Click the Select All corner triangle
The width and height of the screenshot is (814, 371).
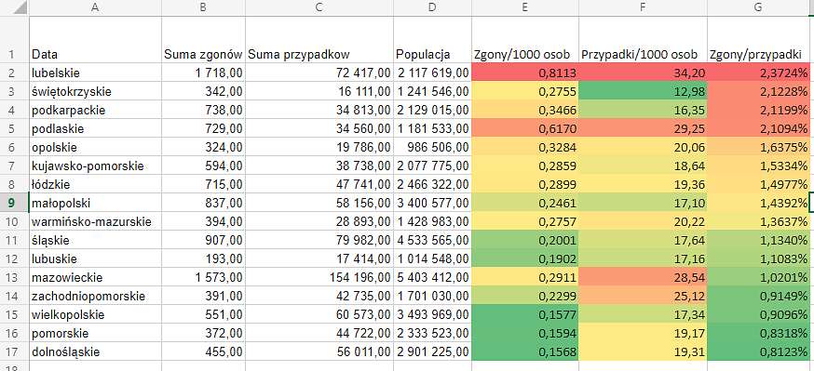[x=20, y=8]
